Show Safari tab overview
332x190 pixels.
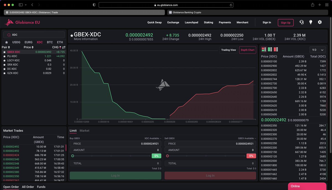[327, 5]
